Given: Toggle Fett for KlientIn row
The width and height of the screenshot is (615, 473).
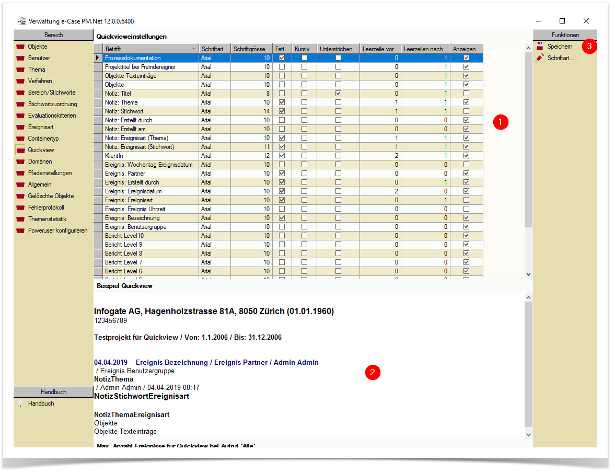Looking at the screenshot, I should click(282, 156).
